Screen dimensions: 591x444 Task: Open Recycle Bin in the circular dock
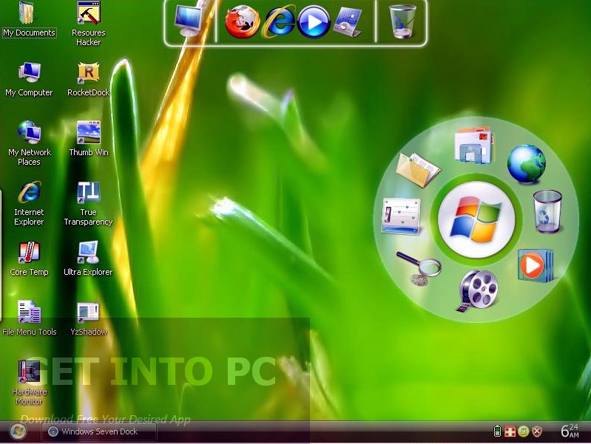[547, 211]
